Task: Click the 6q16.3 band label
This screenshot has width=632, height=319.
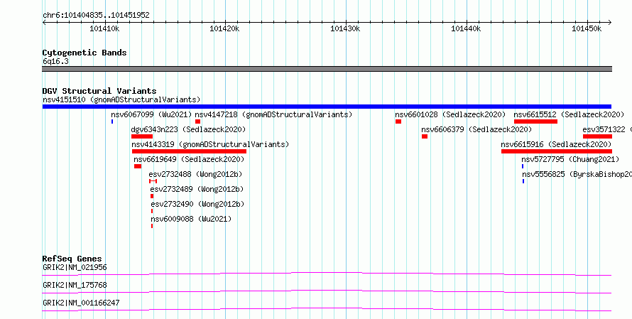Action: (55, 62)
